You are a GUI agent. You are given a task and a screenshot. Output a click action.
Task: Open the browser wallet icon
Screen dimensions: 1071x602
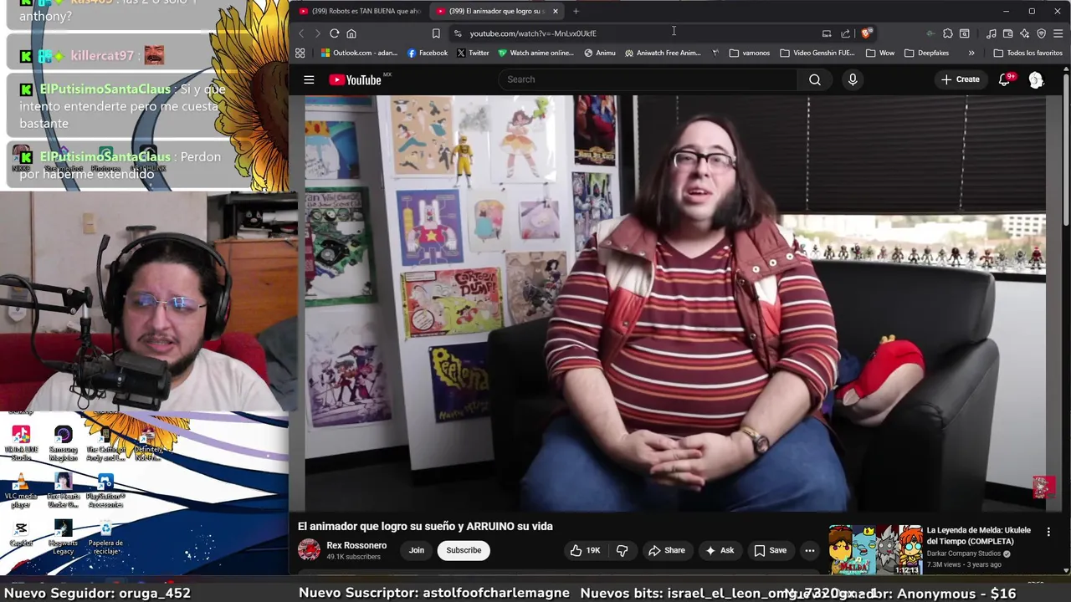1008,33
